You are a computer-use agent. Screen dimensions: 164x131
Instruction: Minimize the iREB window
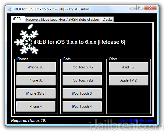pos(133,8)
